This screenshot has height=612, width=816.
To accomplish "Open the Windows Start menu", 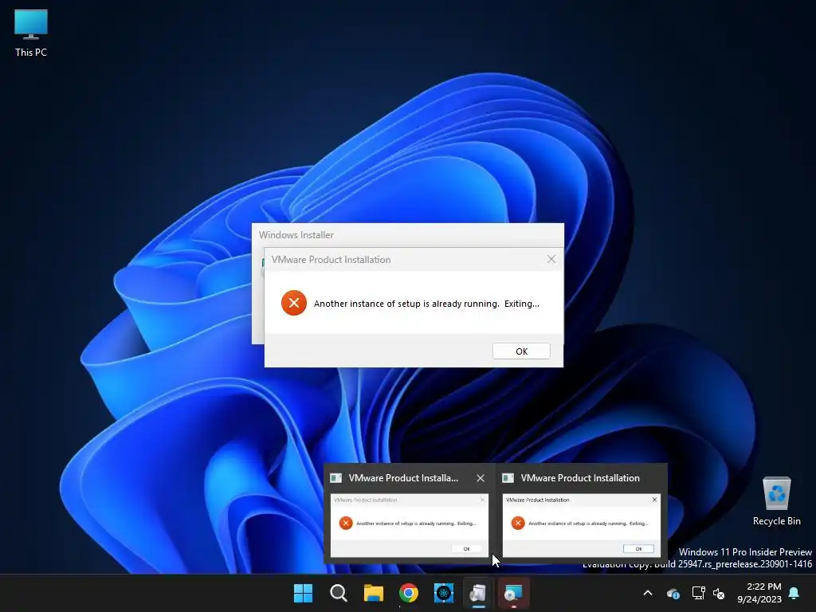I will (x=303, y=593).
